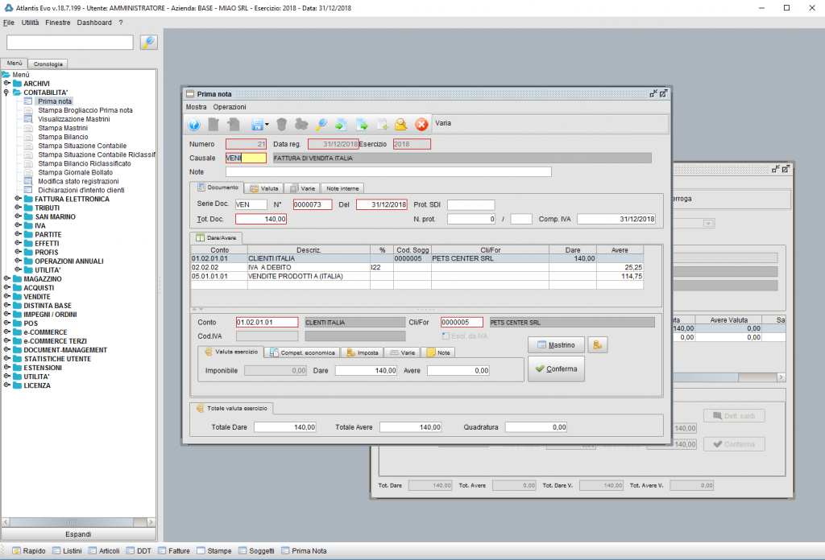Click the search key button beside the menu search box

148,43
